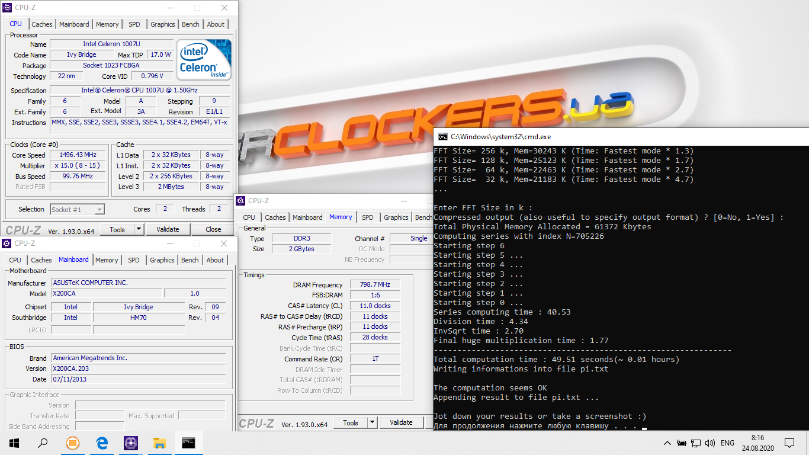Select Graphics tab in the Memory window
This screenshot has width=809, height=455.
coord(396,217)
